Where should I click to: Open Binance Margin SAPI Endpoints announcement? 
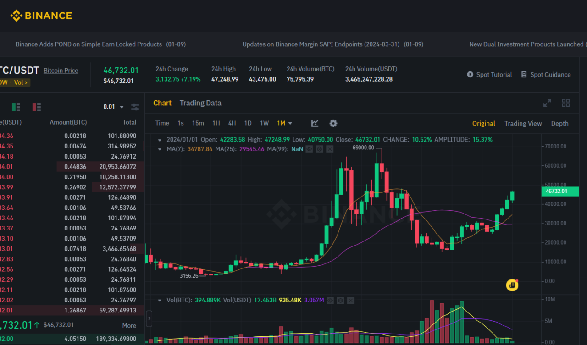tap(333, 44)
